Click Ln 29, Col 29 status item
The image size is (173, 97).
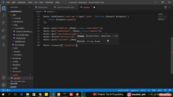[x=123, y=90]
